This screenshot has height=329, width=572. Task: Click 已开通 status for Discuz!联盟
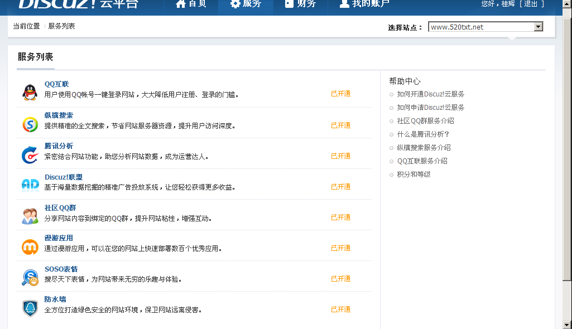click(341, 187)
